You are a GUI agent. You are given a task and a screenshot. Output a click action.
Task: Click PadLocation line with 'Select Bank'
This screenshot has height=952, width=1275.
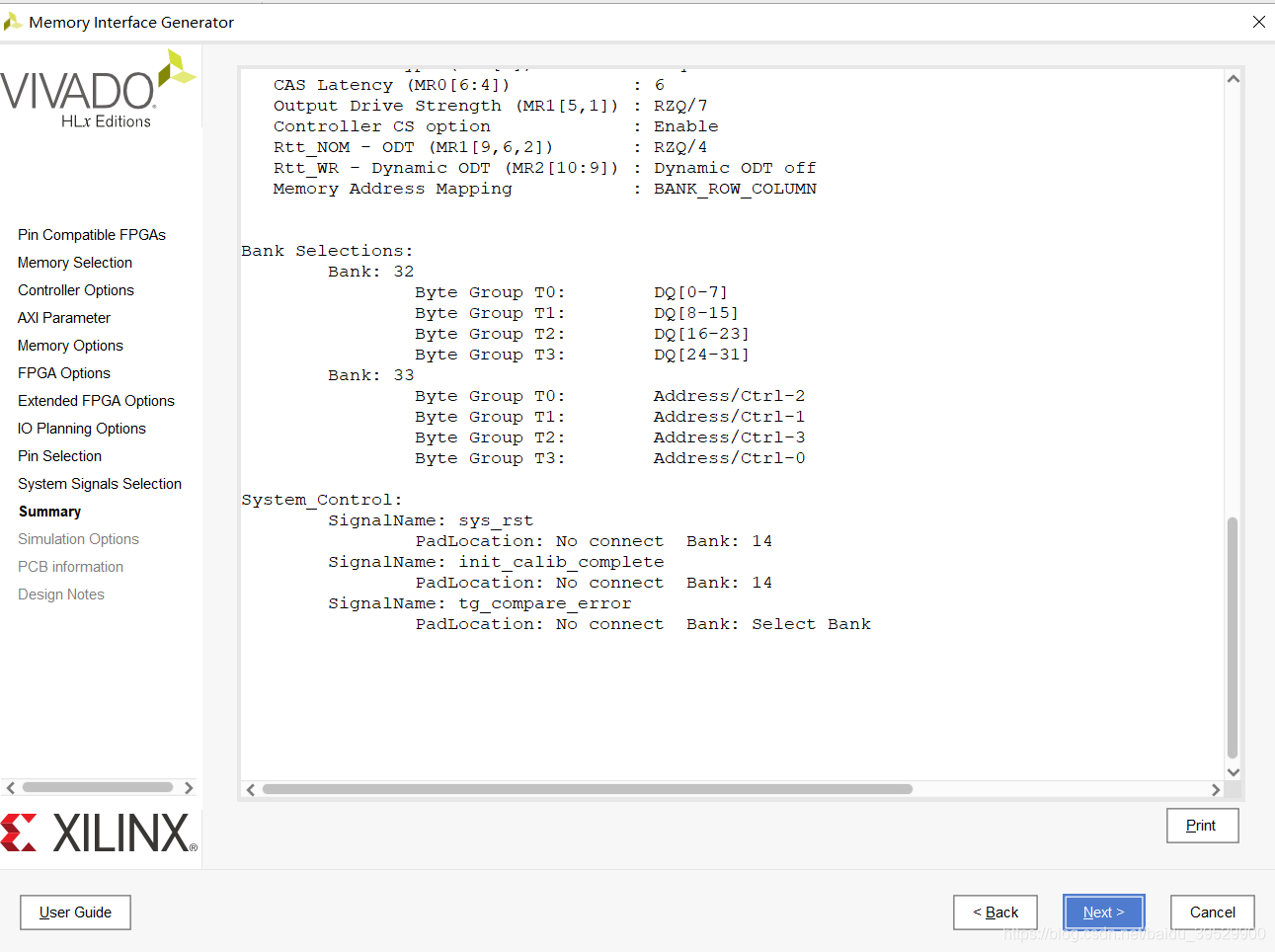(643, 624)
